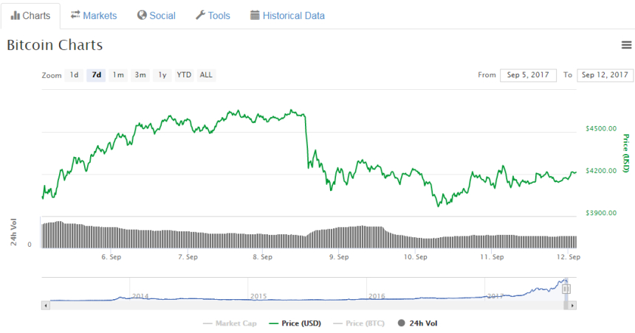The width and height of the screenshot is (635, 333).
Task: Set zoom range to YTD
Action: pos(184,75)
